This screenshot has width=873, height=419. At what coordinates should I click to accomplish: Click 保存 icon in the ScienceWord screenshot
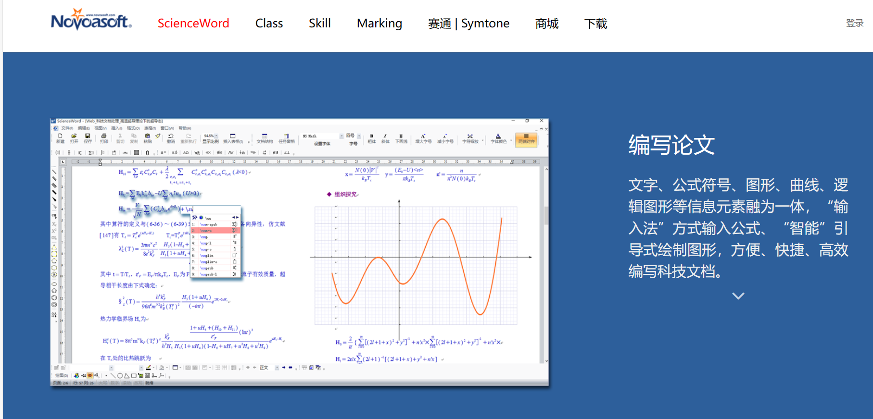tap(88, 138)
